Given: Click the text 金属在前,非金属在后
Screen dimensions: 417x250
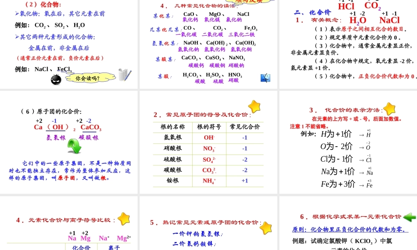Looking at the screenshot, I should click(59, 48).
